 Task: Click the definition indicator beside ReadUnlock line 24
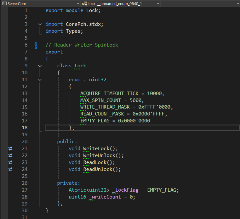pyautogui.click(x=10, y=169)
